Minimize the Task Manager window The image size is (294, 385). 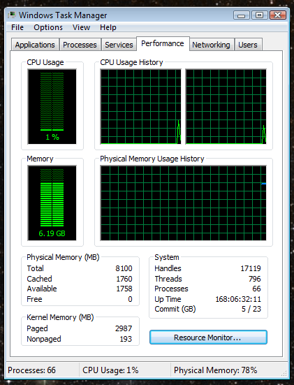pos(241,15)
